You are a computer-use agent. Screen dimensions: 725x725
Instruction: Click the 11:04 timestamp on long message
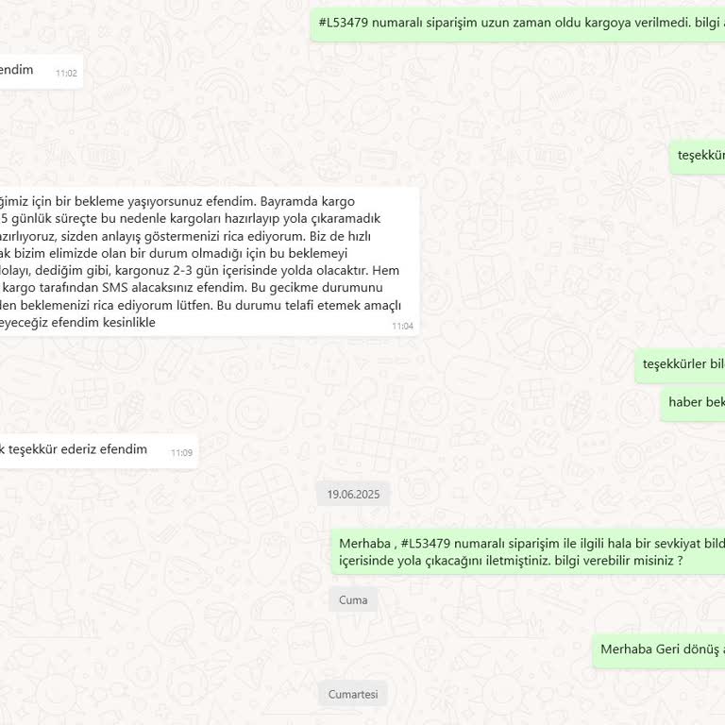point(402,326)
